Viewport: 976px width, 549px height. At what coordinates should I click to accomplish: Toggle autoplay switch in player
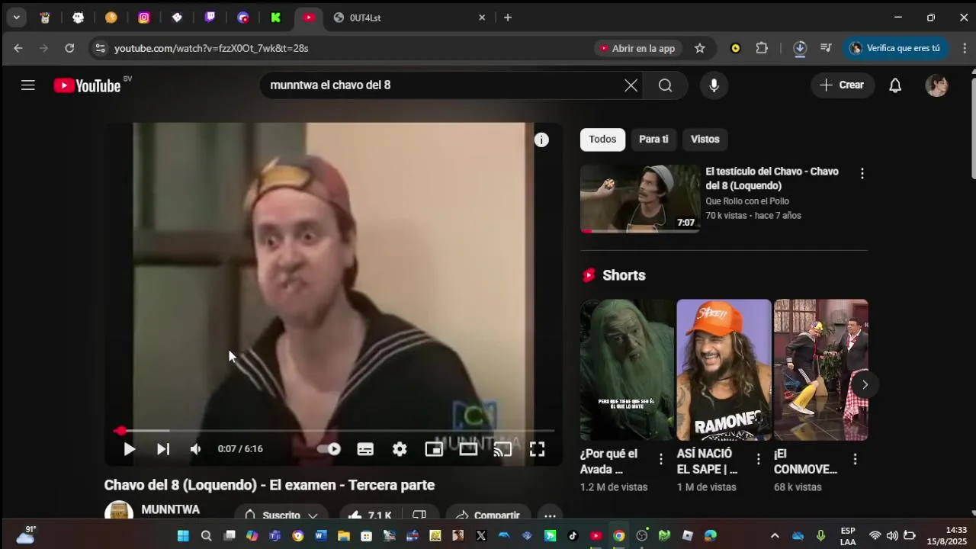point(329,449)
